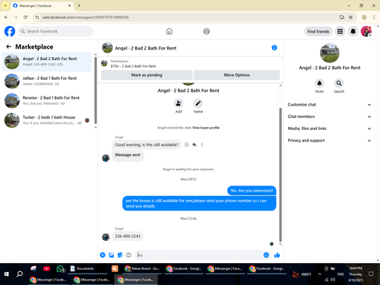Open Chrome tab search dropdown arrow

(5, 5)
